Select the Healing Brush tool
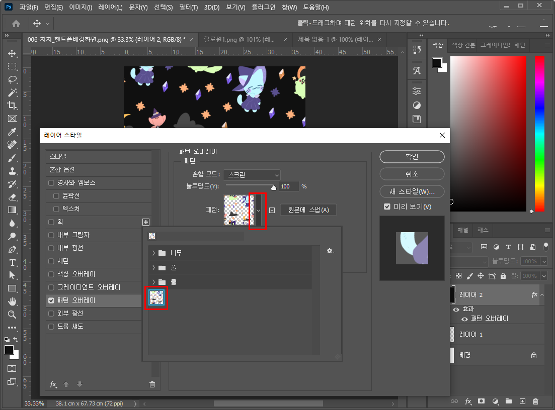This screenshot has width=555, height=410. [x=12, y=145]
